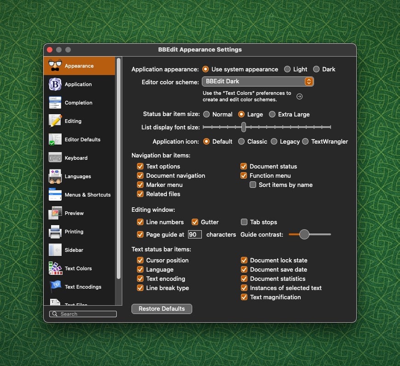Select Dark application appearance
Image resolution: width=400 pixels, height=366 pixels.
316,69
